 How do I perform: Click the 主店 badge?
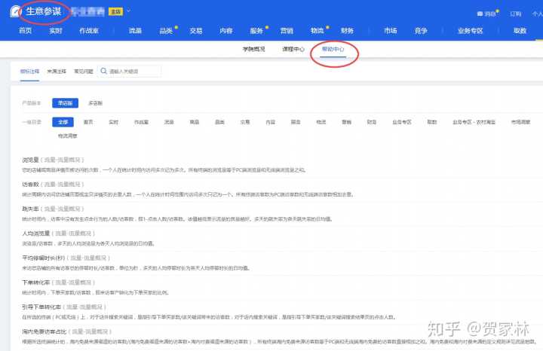click(x=115, y=11)
